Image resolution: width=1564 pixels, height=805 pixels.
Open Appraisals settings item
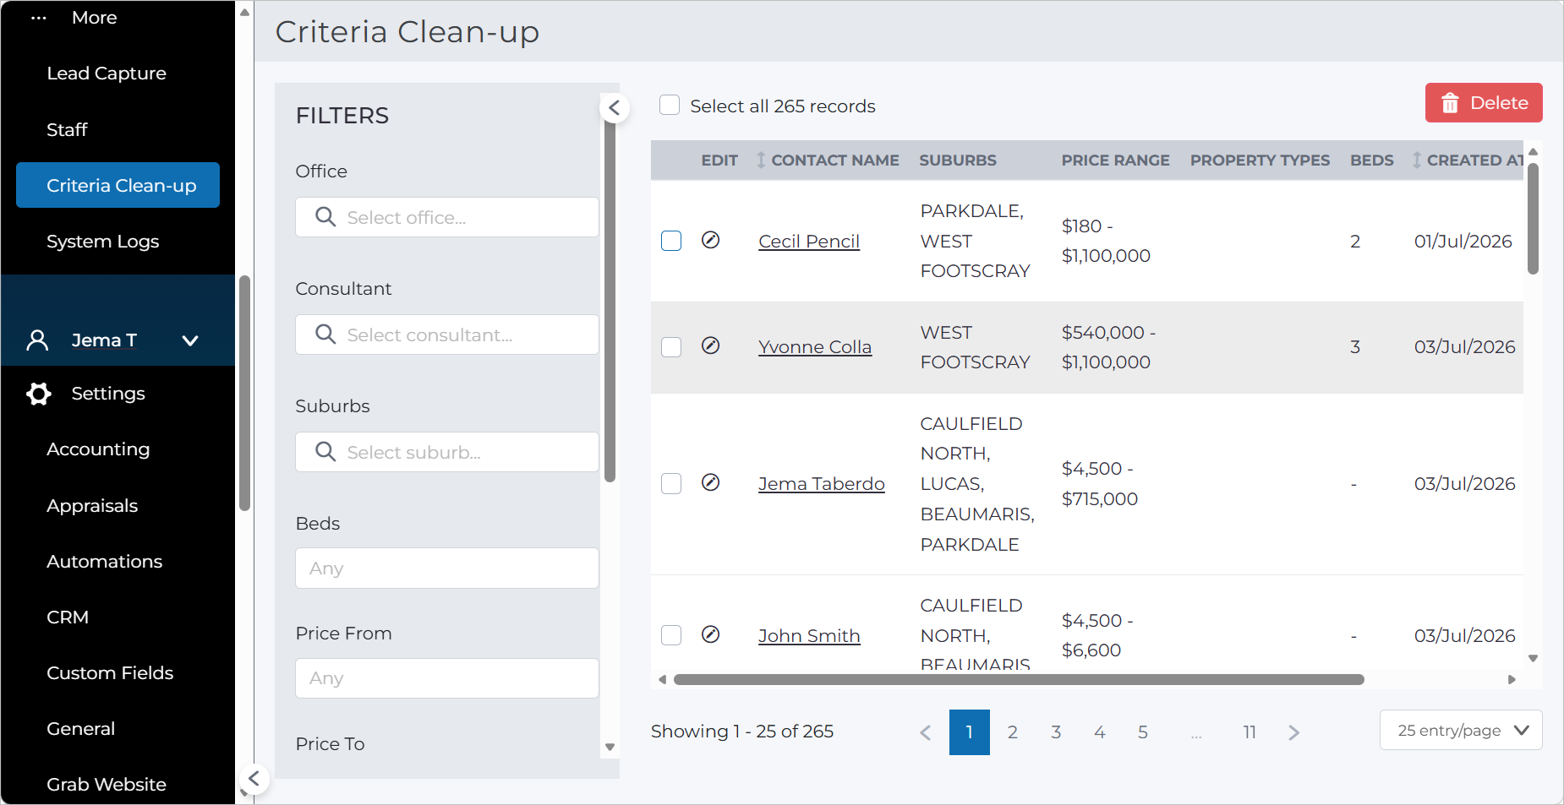coord(92,506)
